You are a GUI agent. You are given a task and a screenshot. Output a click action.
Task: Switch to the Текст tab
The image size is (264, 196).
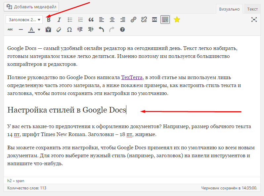[252, 9]
